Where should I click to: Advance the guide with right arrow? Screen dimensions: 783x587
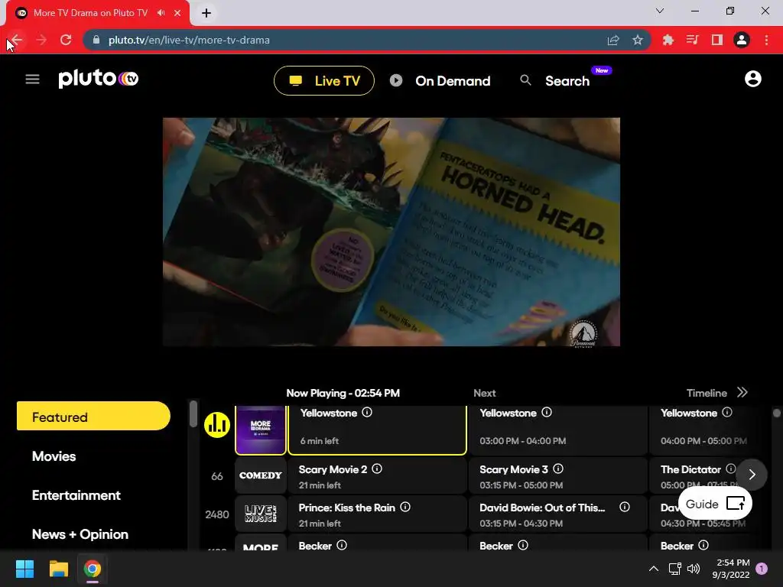[752, 475]
